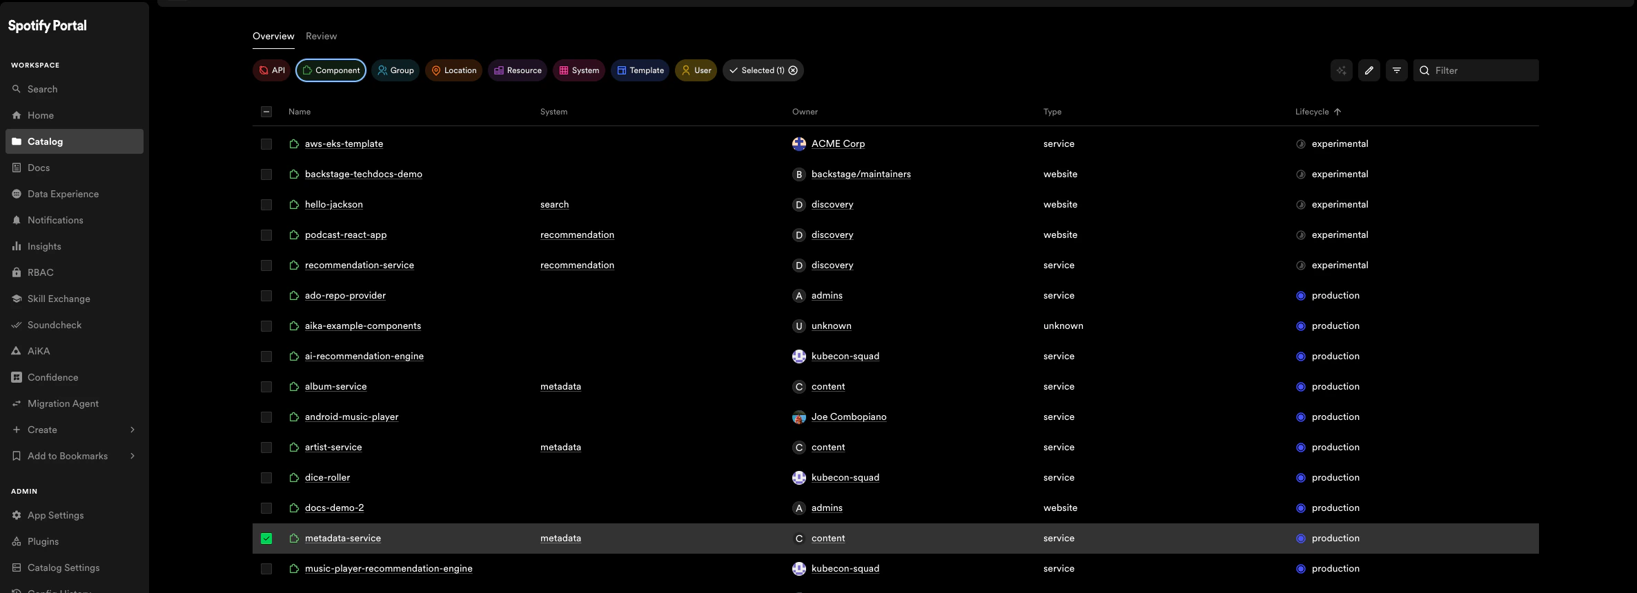1637x593 pixels.
Task: Sort by the Owner column header
Action: point(805,112)
